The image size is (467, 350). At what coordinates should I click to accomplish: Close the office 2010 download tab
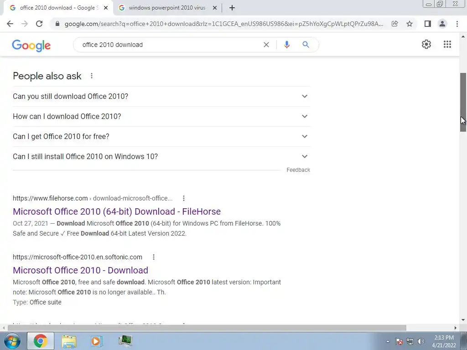106,8
